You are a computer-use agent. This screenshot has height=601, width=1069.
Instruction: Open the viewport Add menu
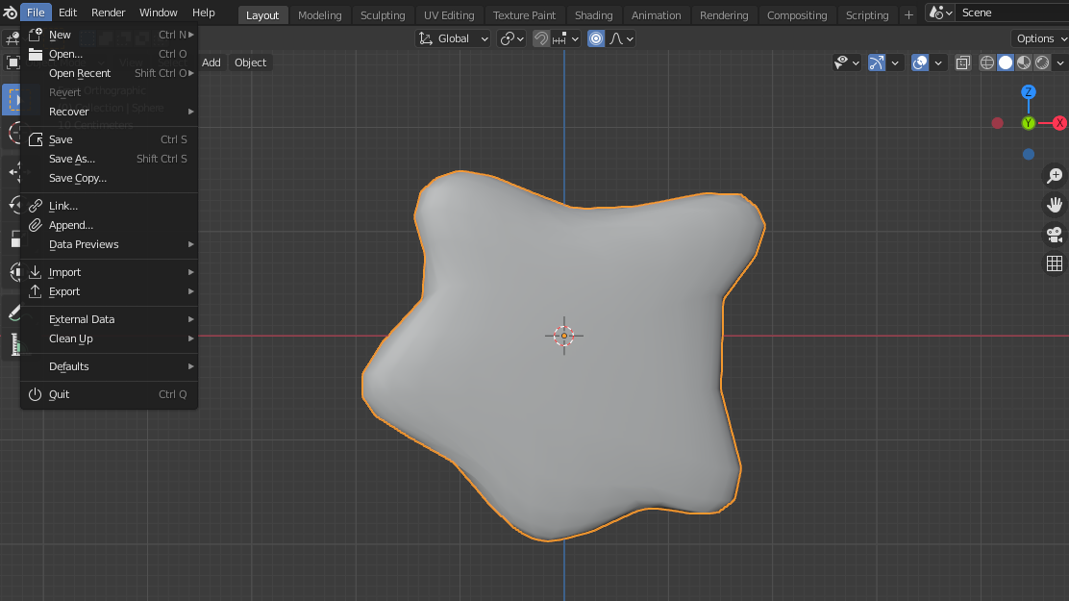tap(211, 63)
